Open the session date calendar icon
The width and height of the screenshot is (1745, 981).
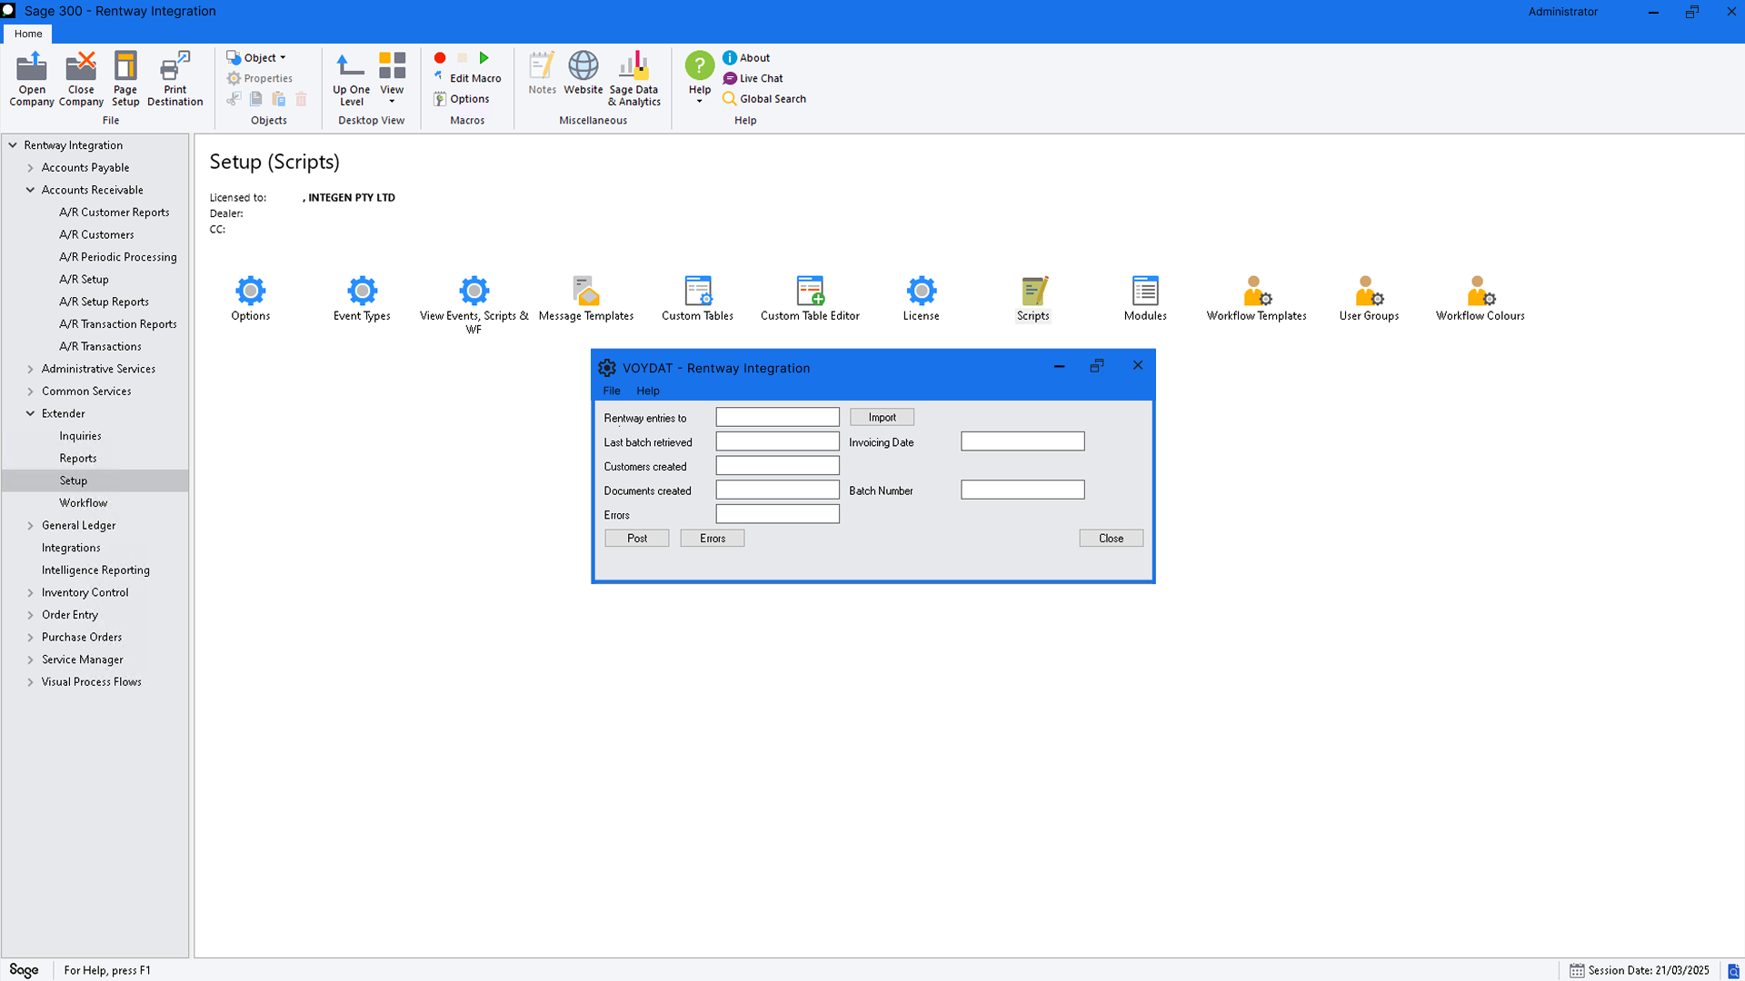(1577, 970)
